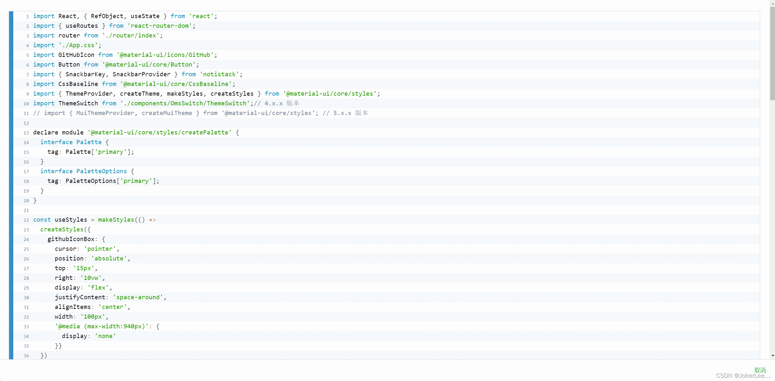
Task: Click the interface Palette declaration
Action: (72, 142)
